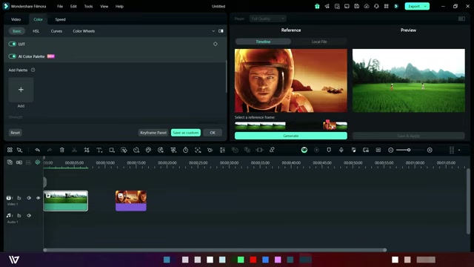Switch to the Video tab
Screen dimensions: 474x267
[16, 19]
